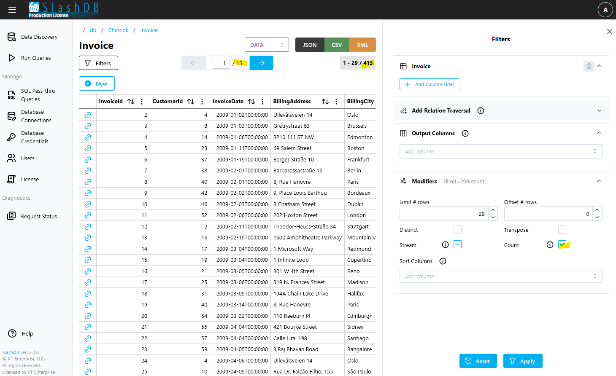
Task: Follow the SlashDB version link
Action: [x=11, y=352]
